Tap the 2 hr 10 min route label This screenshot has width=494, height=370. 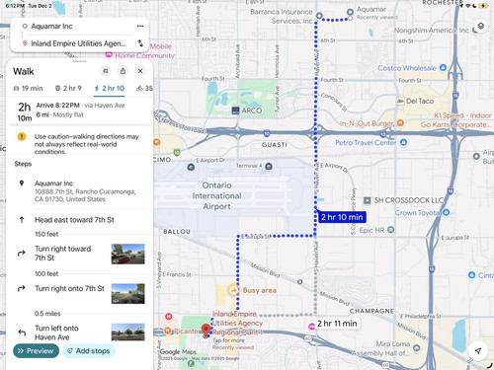(x=342, y=217)
